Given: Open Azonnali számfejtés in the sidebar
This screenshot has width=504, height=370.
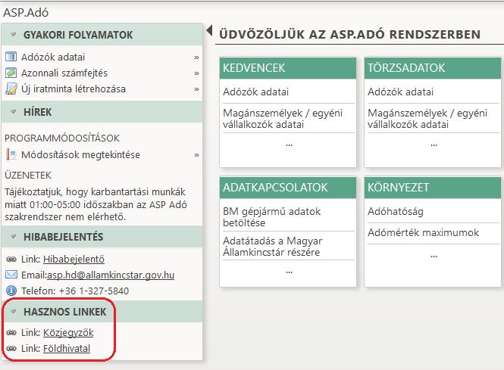Looking at the screenshot, I should coord(64,73).
